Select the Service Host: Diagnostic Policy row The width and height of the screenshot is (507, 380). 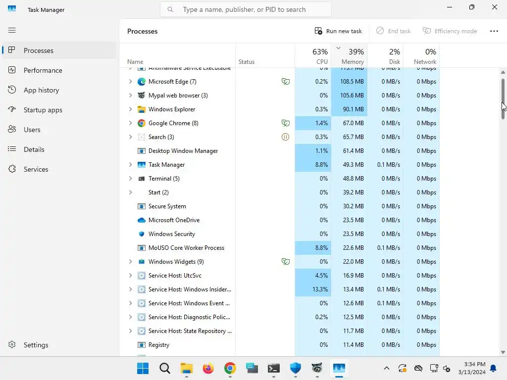pos(279,317)
